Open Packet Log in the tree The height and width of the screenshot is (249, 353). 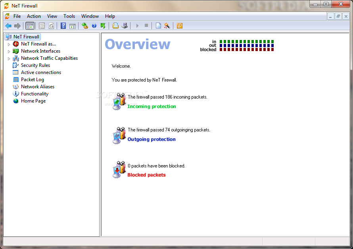click(33, 80)
